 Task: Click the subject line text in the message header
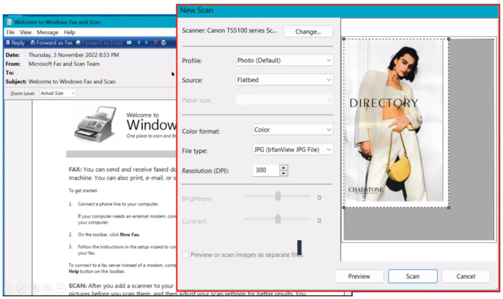[x=72, y=82]
